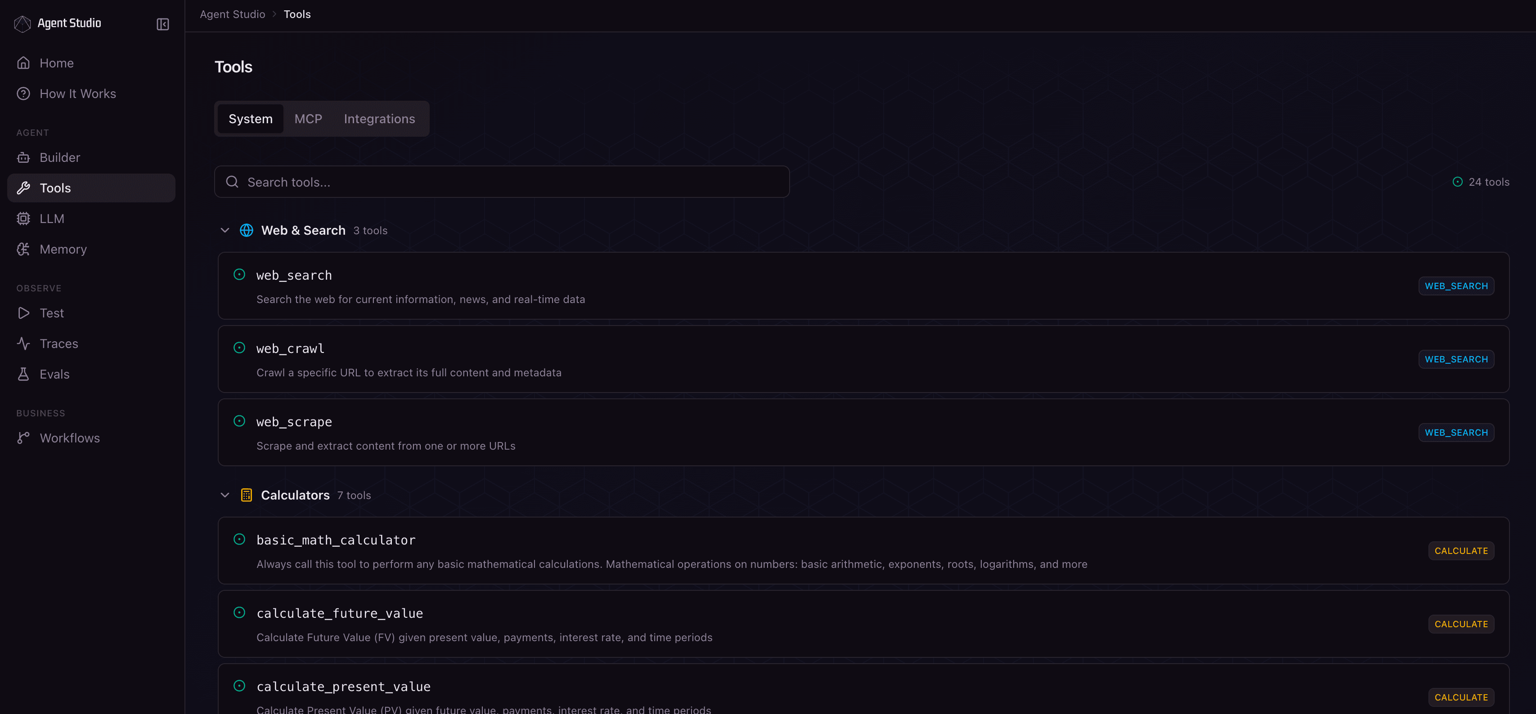Toggle the web_search tool status circle
The height and width of the screenshot is (714, 1536).
[x=239, y=275]
